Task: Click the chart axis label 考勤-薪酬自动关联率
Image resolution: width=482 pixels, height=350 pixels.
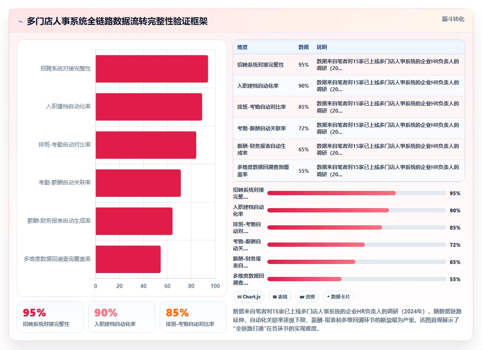Action: pos(65,183)
